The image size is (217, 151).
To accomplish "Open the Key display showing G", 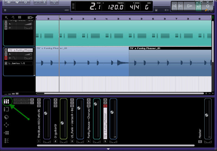I will click(x=147, y=7).
